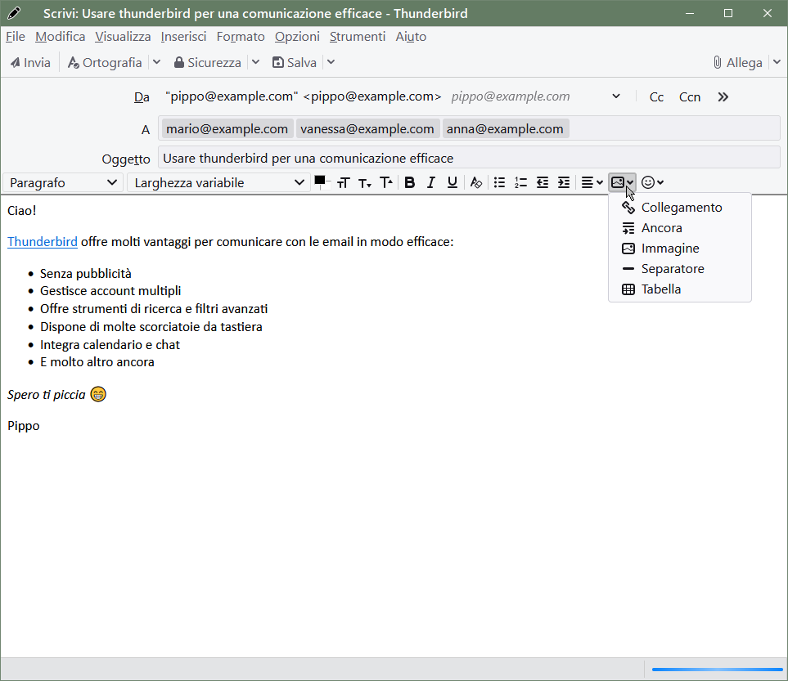This screenshot has height=681, width=788.
Task: Toggle italic formatting
Action: [x=430, y=183]
